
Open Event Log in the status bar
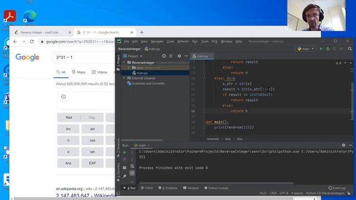337,188
